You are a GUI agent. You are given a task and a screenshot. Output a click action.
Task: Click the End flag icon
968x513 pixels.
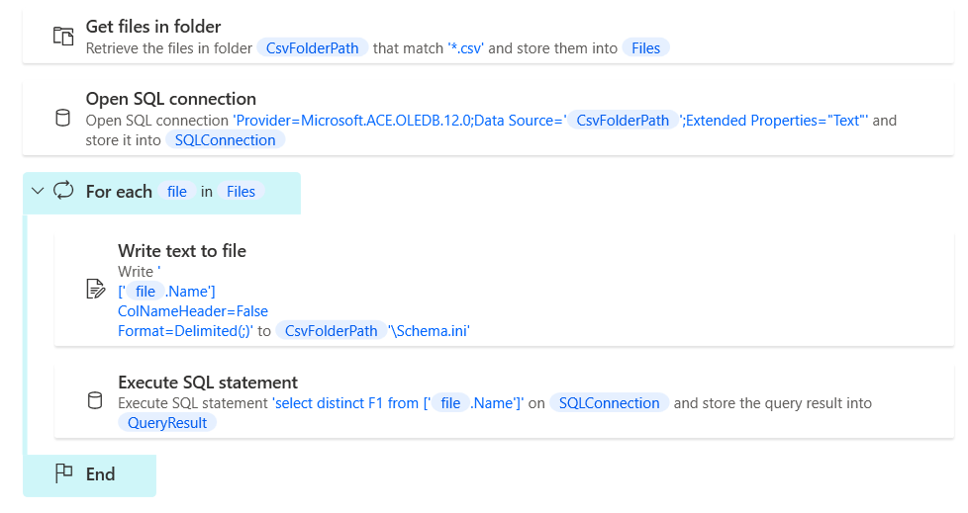tap(63, 473)
